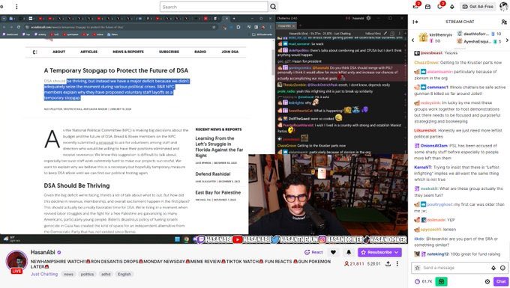The image size is (510, 288).
Task: Click the Bits icon in chat input
Action: [493, 268]
